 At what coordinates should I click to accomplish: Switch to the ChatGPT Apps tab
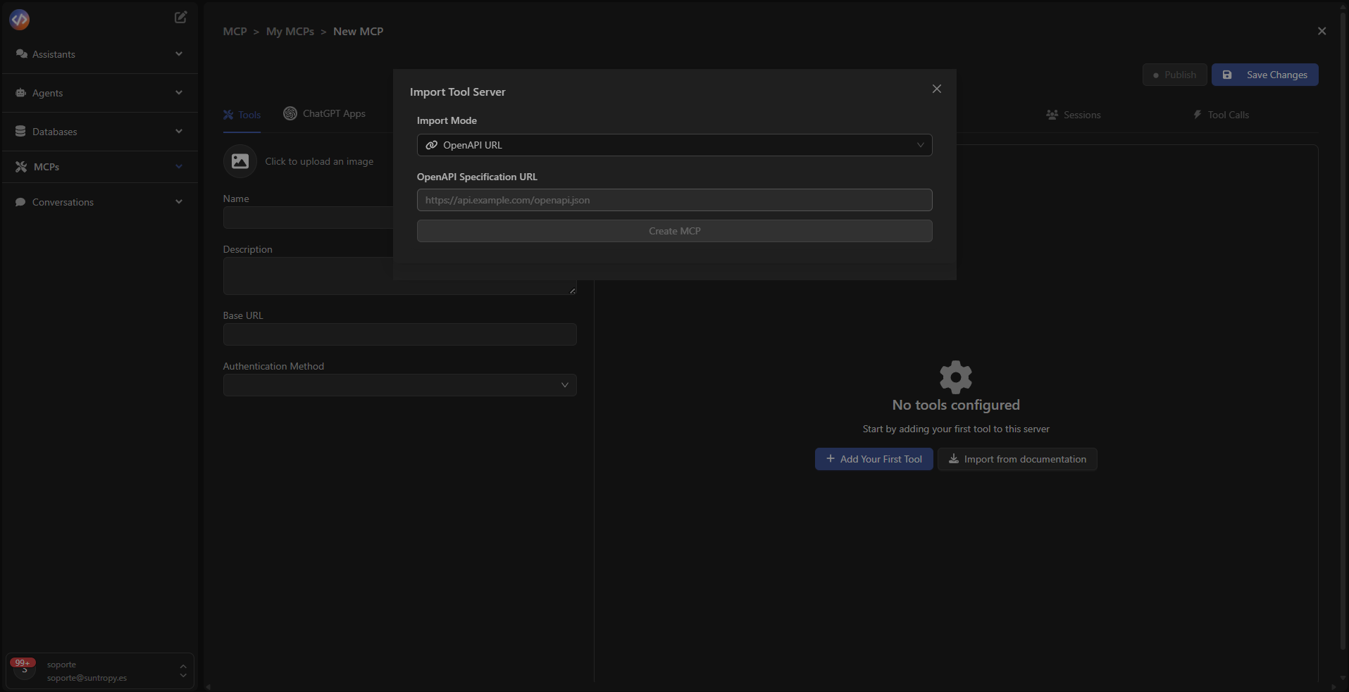click(325, 113)
